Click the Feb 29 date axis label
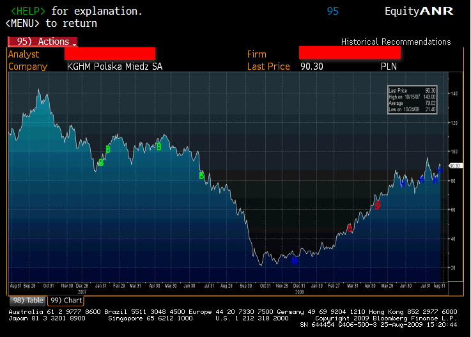471x337 pixels. (x=119, y=286)
